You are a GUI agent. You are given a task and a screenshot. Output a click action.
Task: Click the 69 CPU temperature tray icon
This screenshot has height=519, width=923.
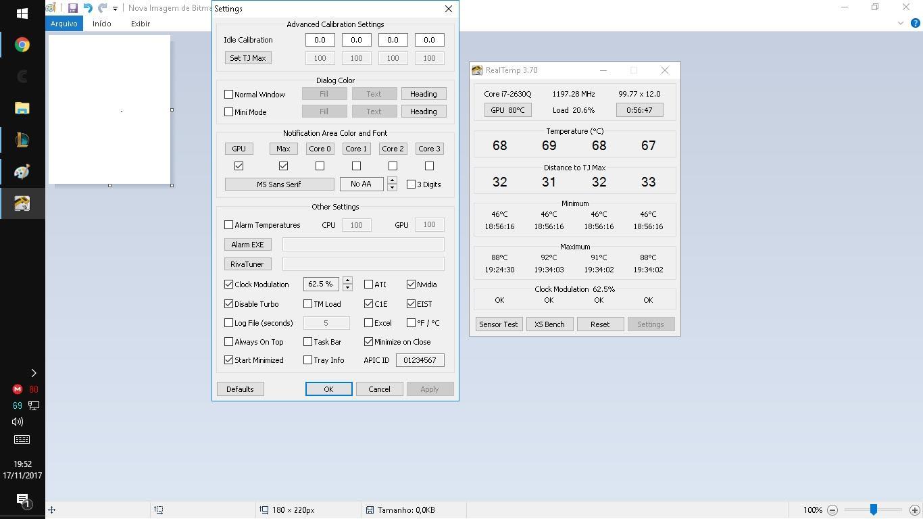click(17, 405)
